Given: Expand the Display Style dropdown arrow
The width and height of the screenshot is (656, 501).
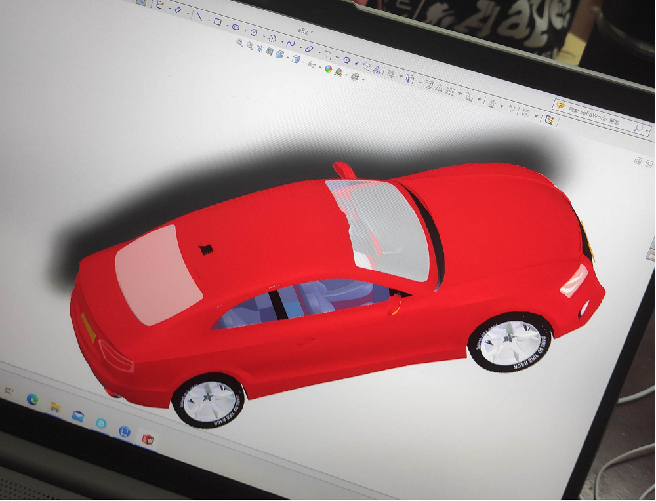Looking at the screenshot, I should 304,63.
